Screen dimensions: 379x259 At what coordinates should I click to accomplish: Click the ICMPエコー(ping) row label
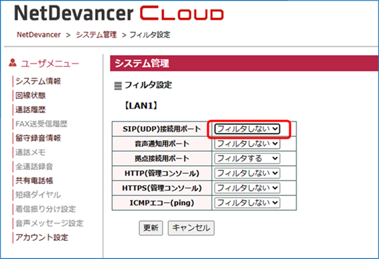(x=161, y=203)
